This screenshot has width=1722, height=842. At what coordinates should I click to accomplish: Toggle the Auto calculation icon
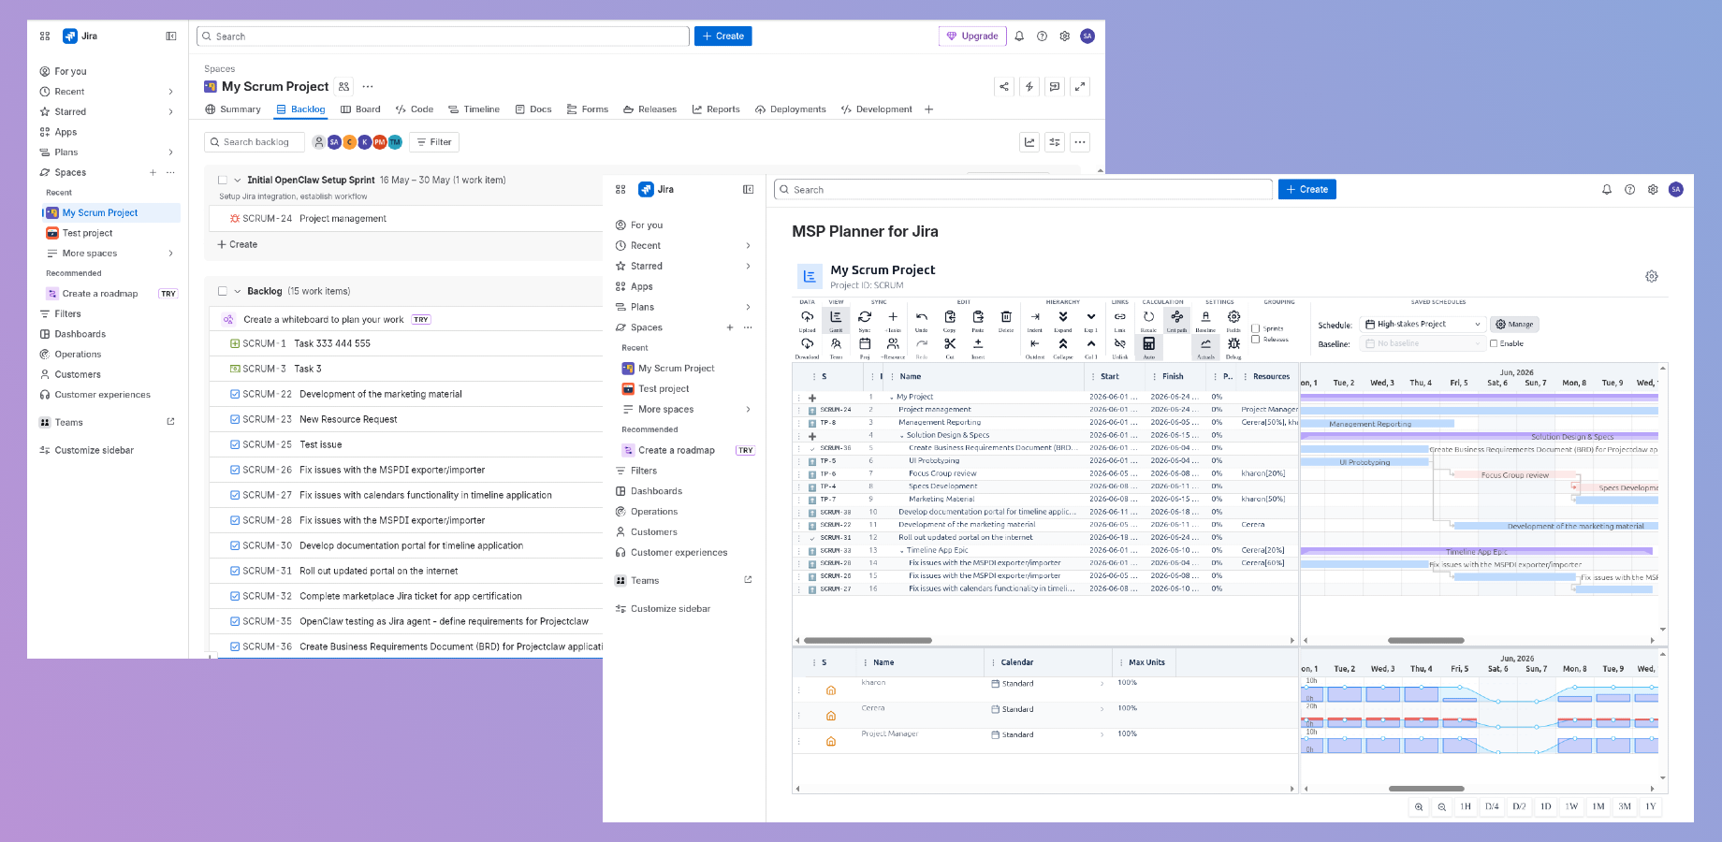(1148, 344)
